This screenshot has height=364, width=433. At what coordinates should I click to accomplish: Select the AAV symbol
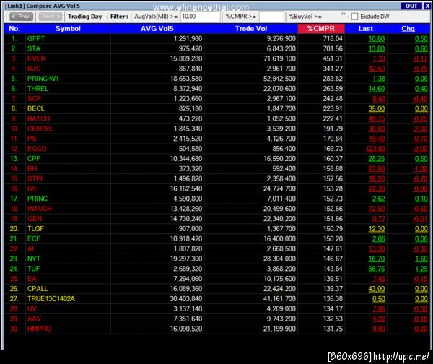coord(34,318)
